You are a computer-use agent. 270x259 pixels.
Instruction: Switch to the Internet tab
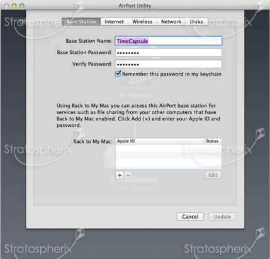pyautogui.click(x=114, y=21)
